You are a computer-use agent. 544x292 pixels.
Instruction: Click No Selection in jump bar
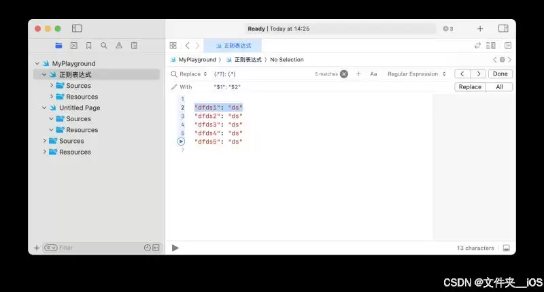[286, 60]
